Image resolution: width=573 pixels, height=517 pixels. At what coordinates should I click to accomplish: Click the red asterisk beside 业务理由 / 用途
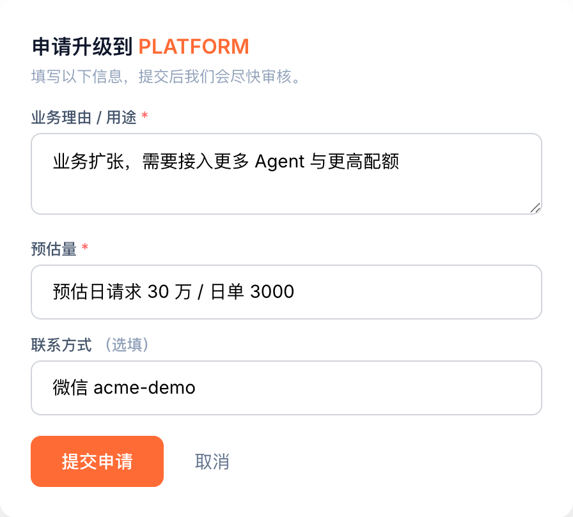[145, 116]
